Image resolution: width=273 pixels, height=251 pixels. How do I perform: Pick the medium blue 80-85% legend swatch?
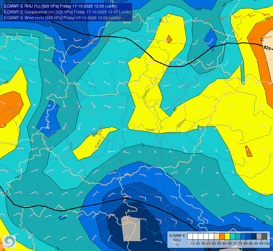coord(248,236)
